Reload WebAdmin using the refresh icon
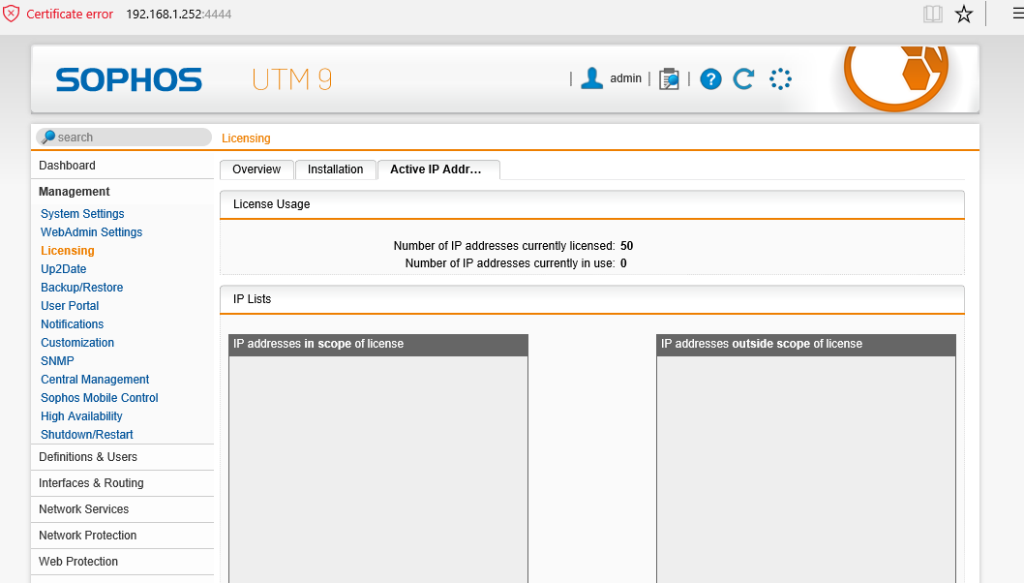This screenshot has width=1024, height=583. (x=744, y=79)
